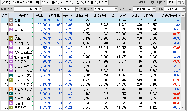
Task: Click the 증 badge icon beside 신풍제약우
Action: 11,43
